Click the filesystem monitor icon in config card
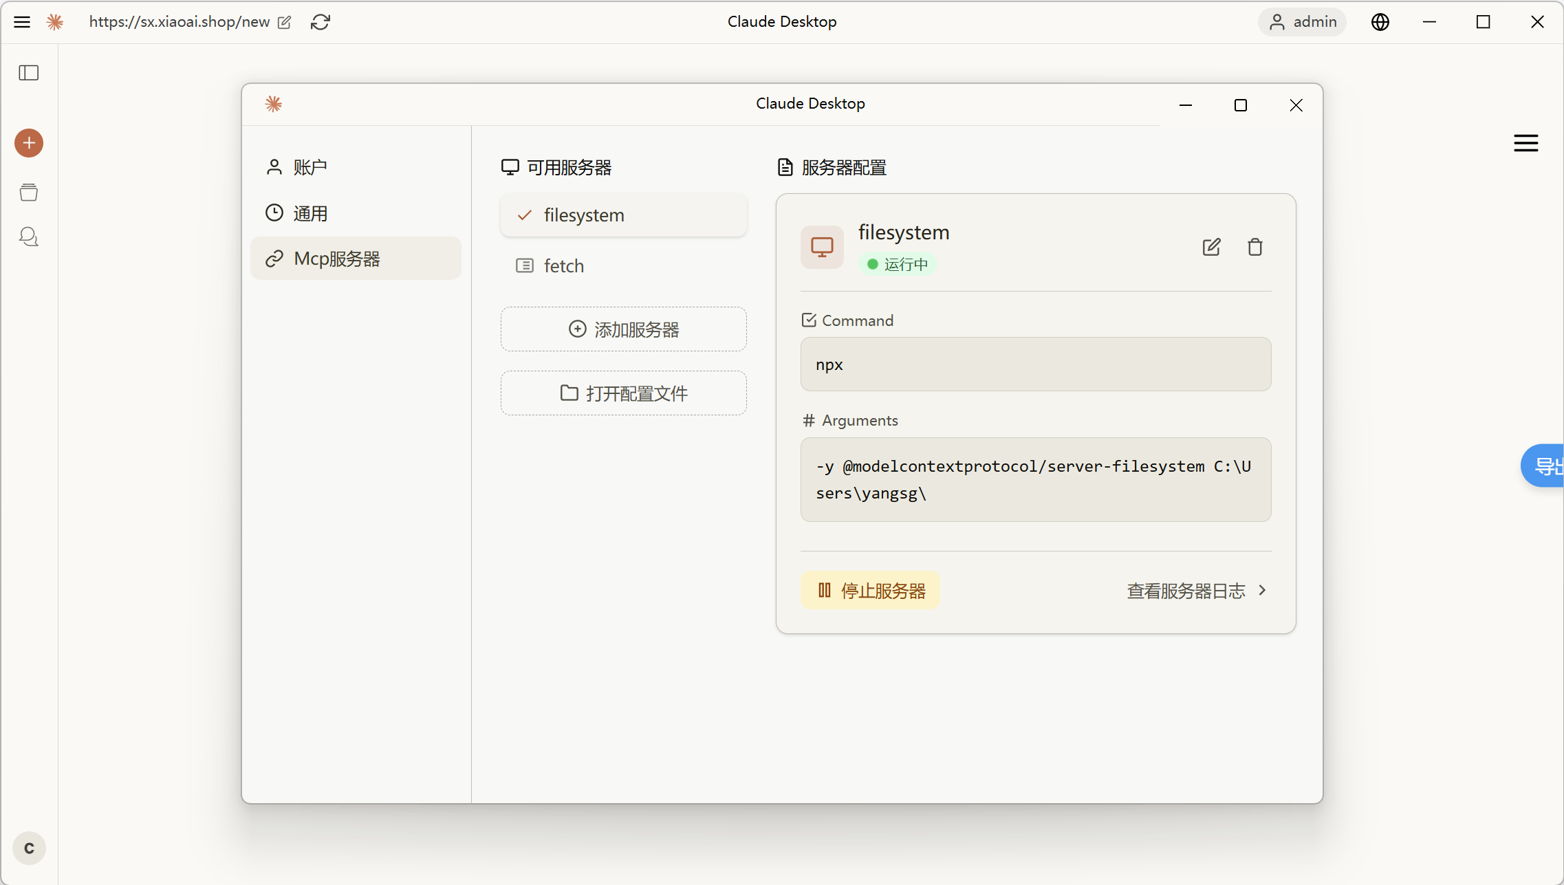This screenshot has height=885, width=1564. click(x=822, y=247)
